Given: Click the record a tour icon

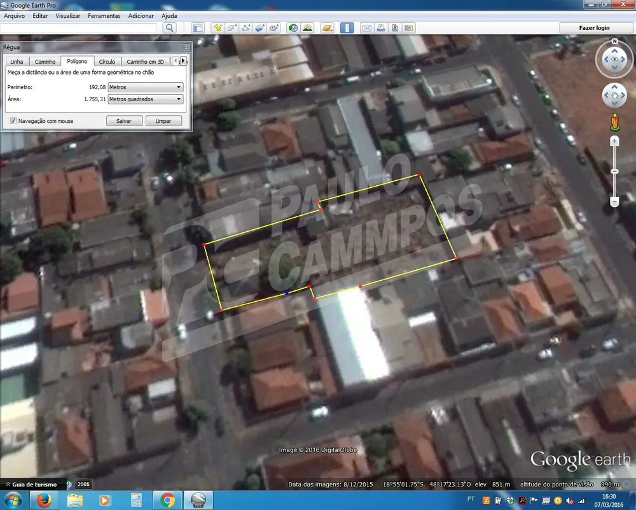Looking at the screenshot, I should coord(273,27).
